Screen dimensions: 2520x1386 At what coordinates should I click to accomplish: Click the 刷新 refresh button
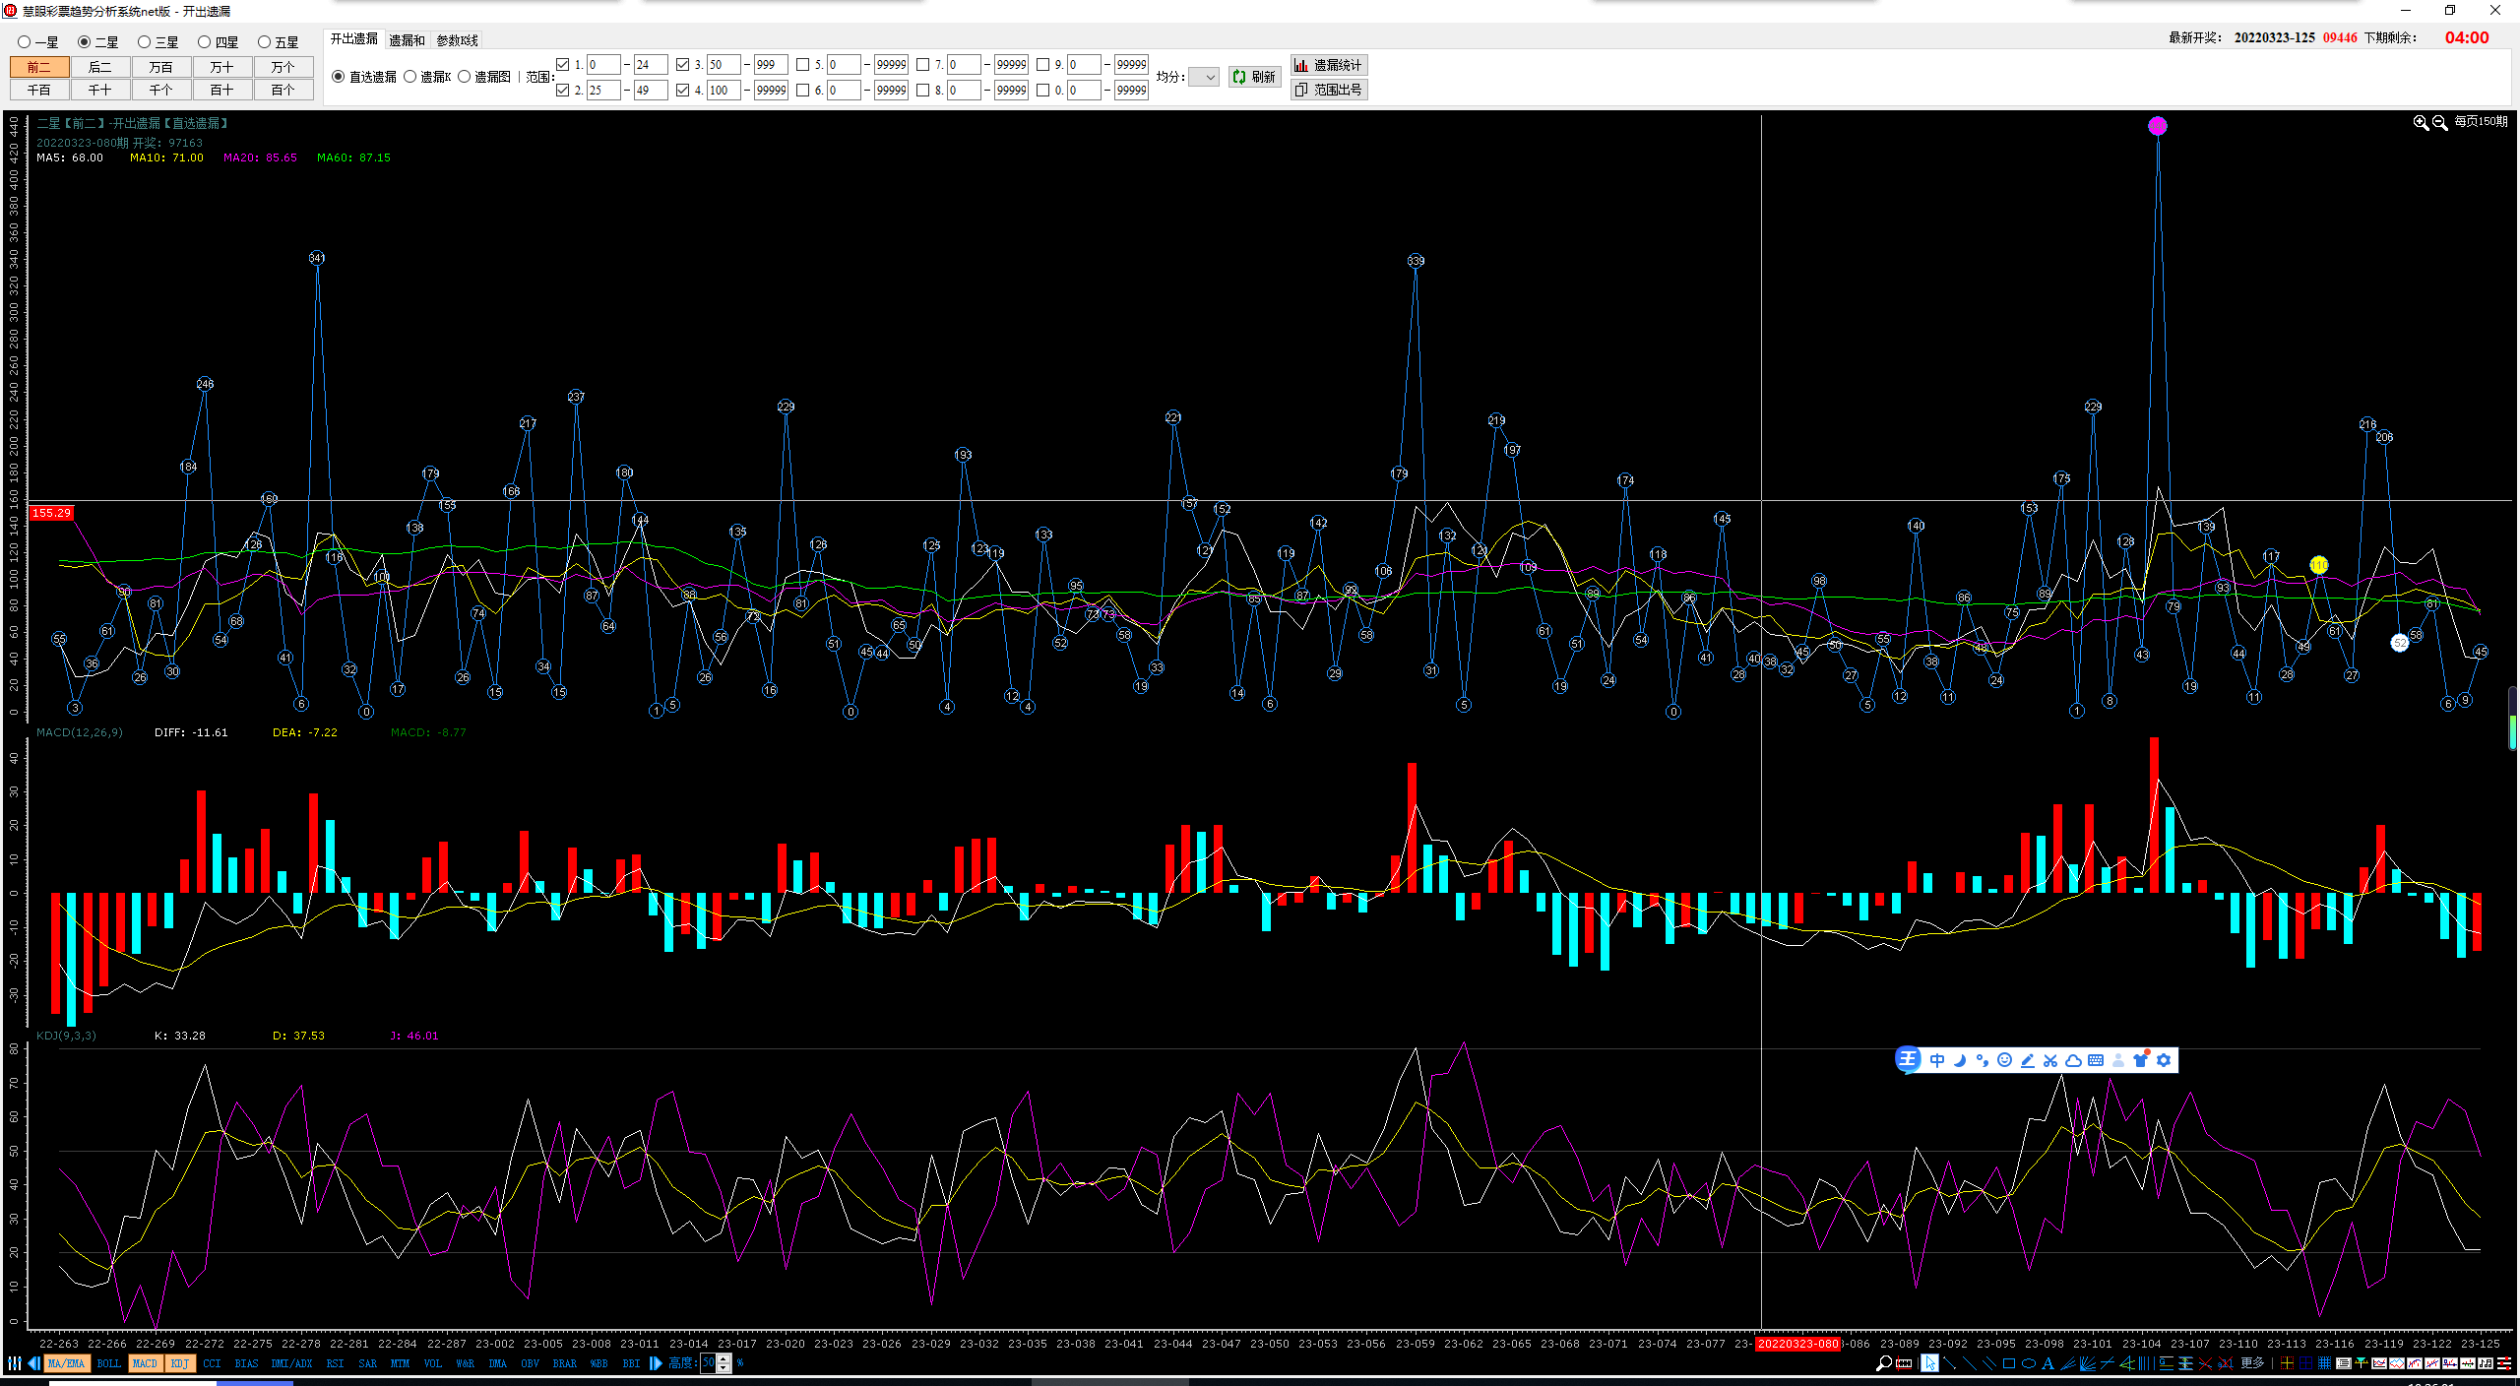coord(1254,77)
